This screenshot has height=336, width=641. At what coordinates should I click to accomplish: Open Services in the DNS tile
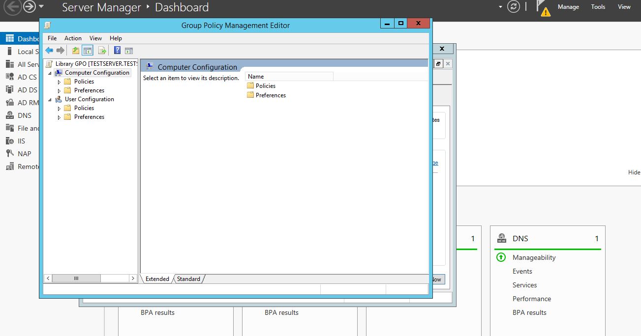point(525,285)
